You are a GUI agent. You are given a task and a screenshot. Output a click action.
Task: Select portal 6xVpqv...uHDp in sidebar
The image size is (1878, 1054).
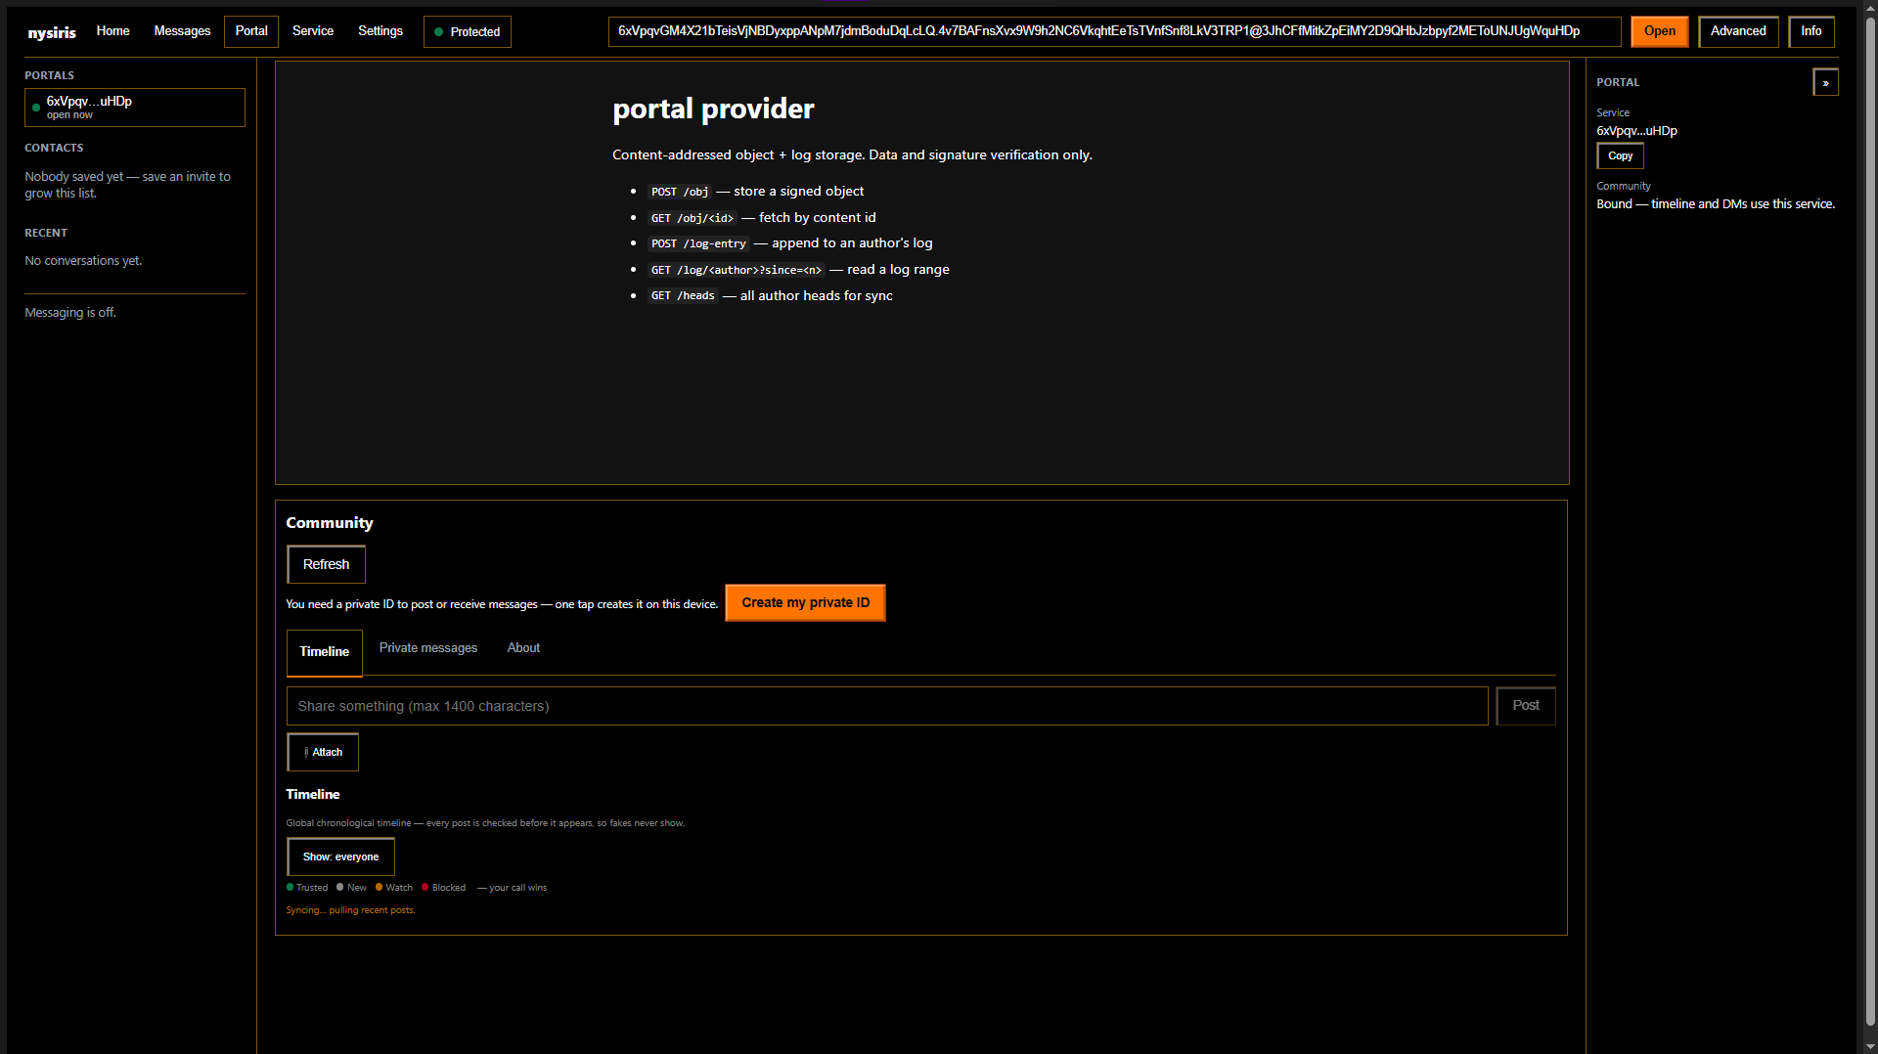(x=135, y=108)
